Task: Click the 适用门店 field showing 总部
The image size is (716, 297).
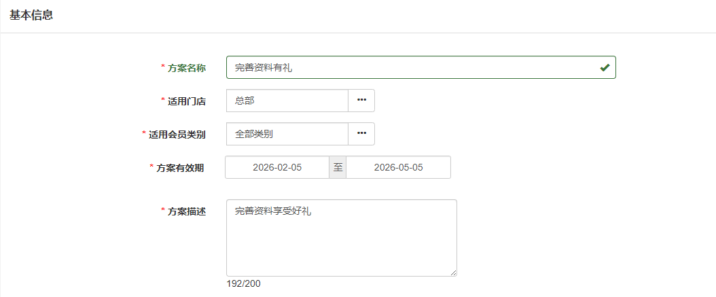Action: [x=287, y=101]
